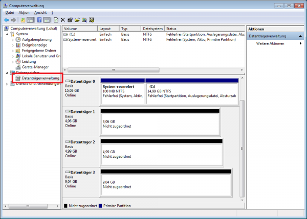Click the blue Primäre Partition legend swatch
The width and height of the screenshot is (307, 219).
point(100,206)
